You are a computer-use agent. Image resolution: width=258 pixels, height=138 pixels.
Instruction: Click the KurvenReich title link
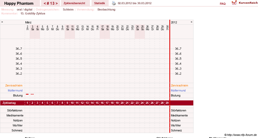click(x=248, y=3)
